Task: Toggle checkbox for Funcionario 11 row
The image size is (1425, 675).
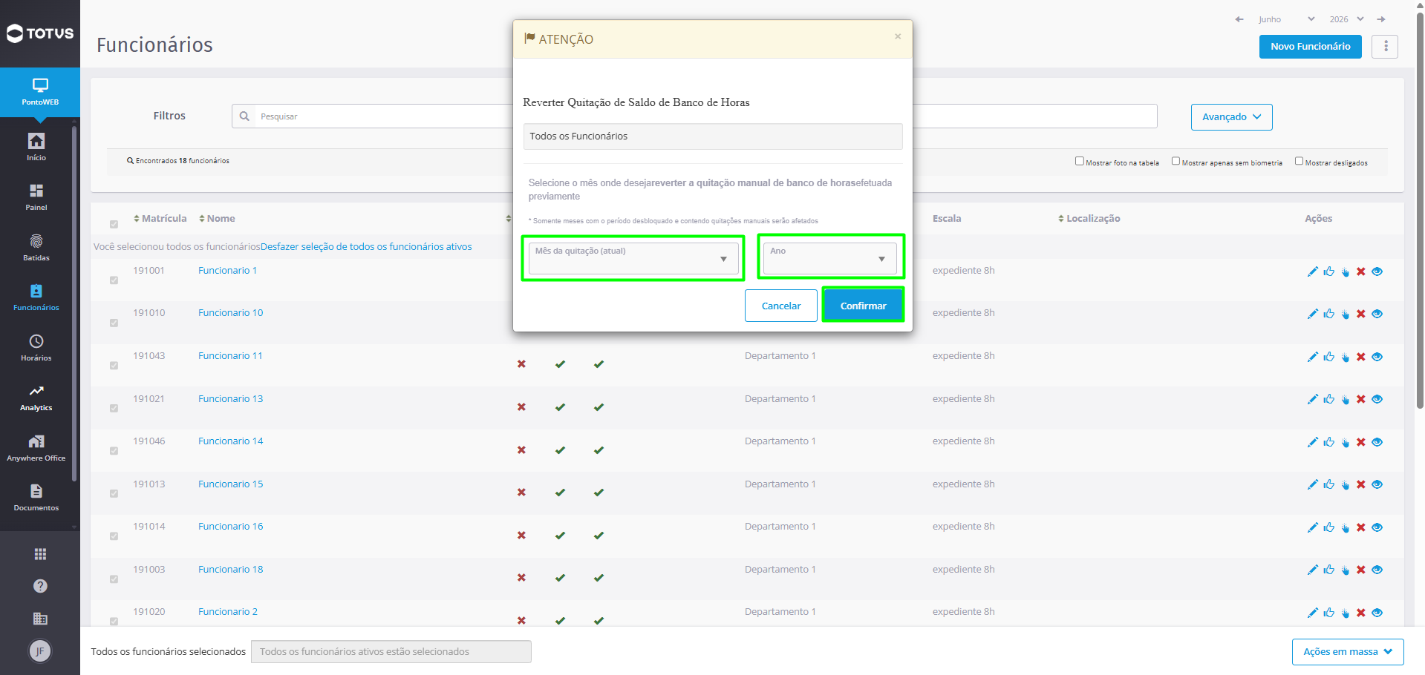Action: pyautogui.click(x=114, y=366)
